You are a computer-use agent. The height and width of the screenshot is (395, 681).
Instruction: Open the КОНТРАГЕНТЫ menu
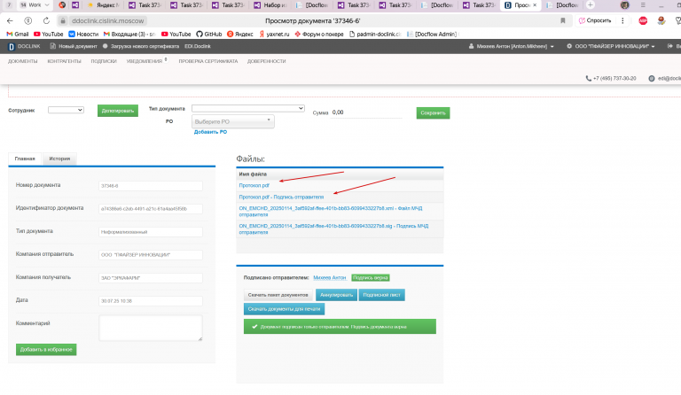pyautogui.click(x=64, y=62)
